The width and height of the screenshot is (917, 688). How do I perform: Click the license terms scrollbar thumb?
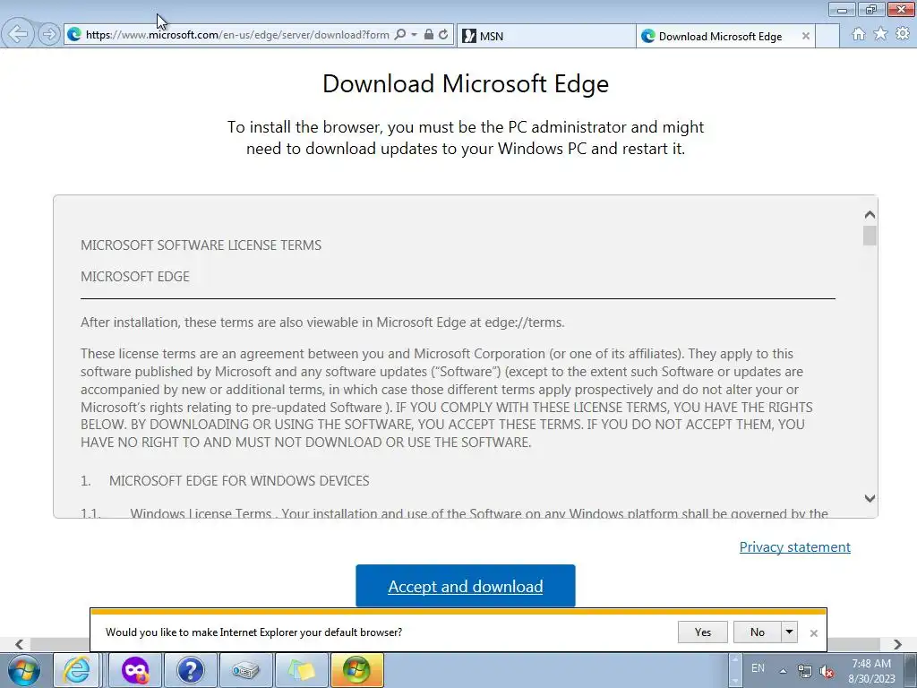pyautogui.click(x=870, y=236)
